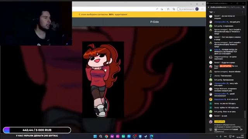Switch the РУС input language
This screenshot has width=248, height=139.
[226, 136]
